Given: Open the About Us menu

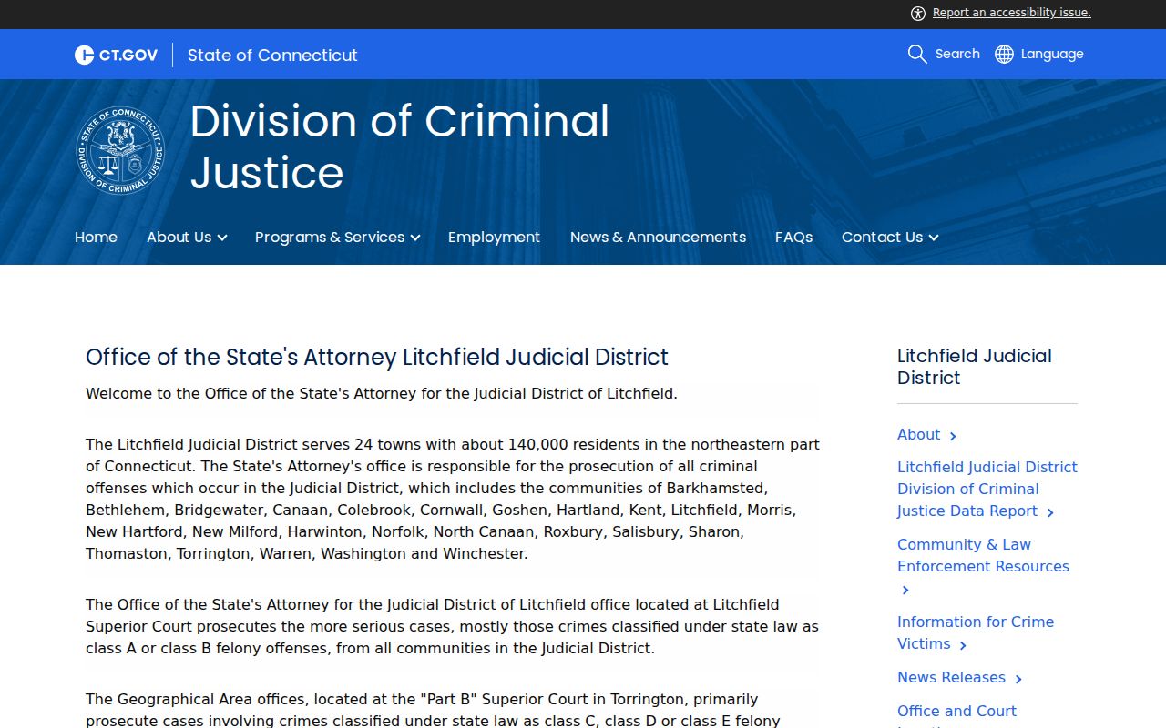Looking at the screenshot, I should [179, 237].
